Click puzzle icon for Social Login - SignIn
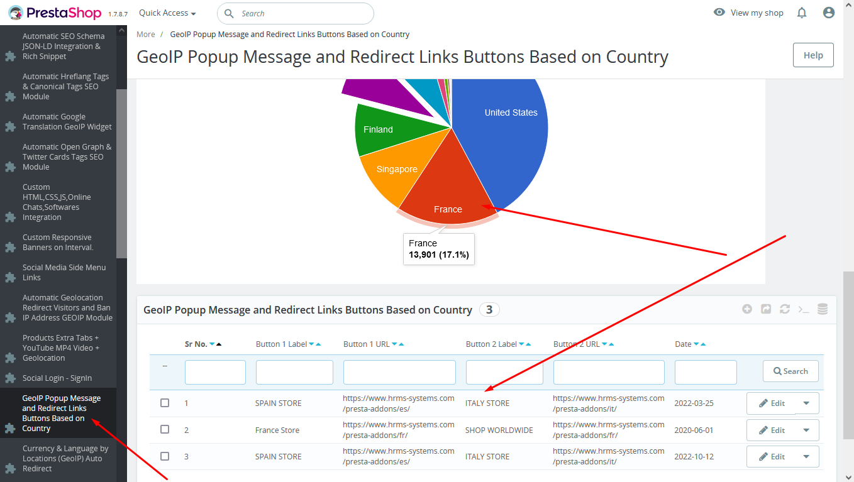The image size is (854, 482). 10,378
